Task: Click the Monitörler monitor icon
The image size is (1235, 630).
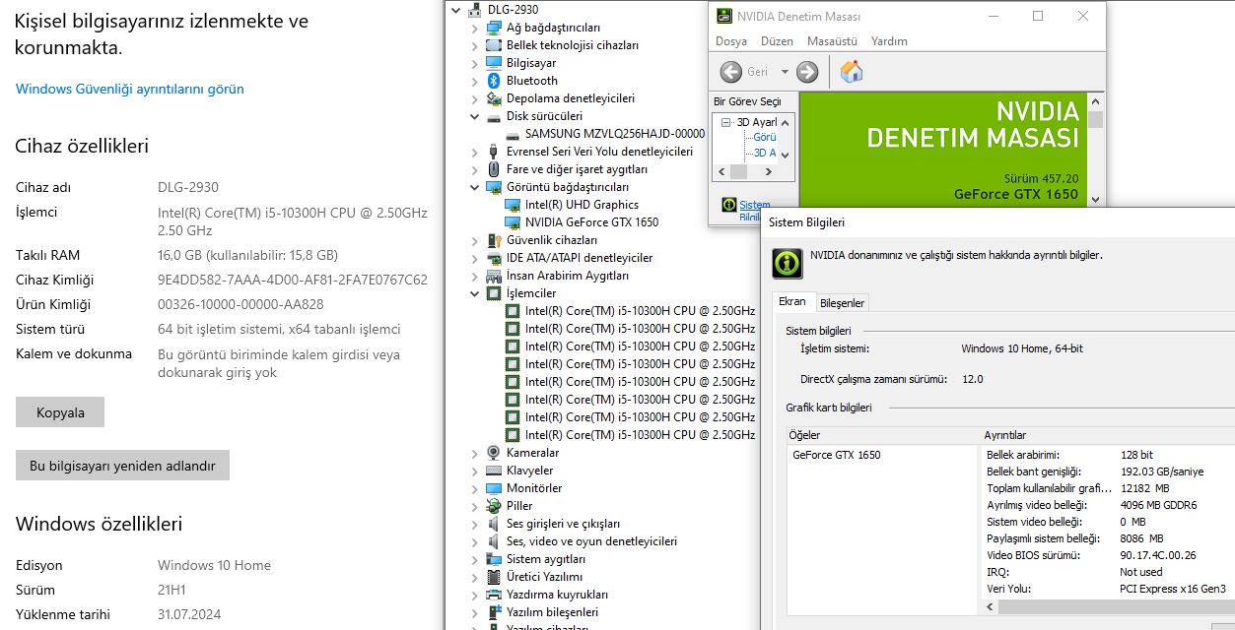Action: pos(494,488)
